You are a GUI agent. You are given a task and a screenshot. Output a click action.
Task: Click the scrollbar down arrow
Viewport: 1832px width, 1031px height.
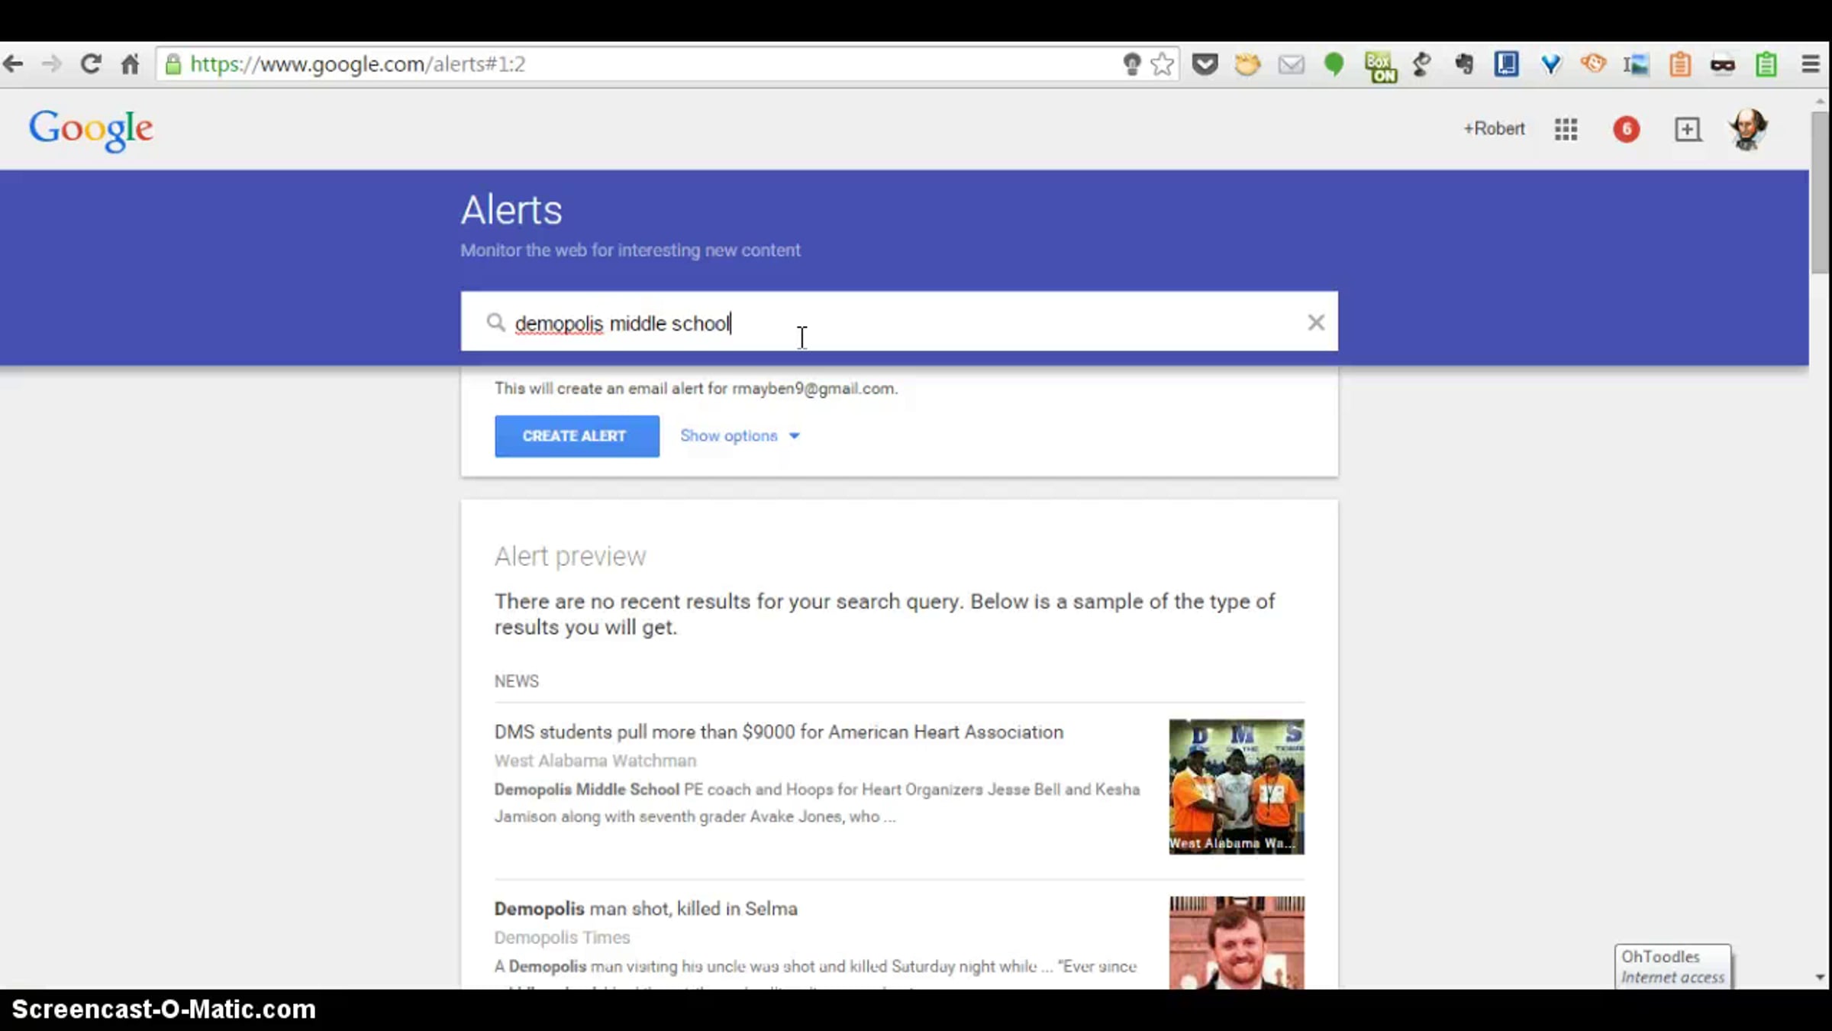pos(1820,978)
